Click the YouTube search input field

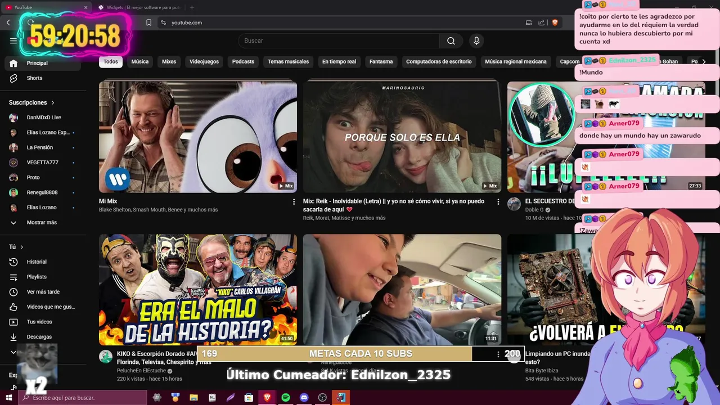click(339, 40)
